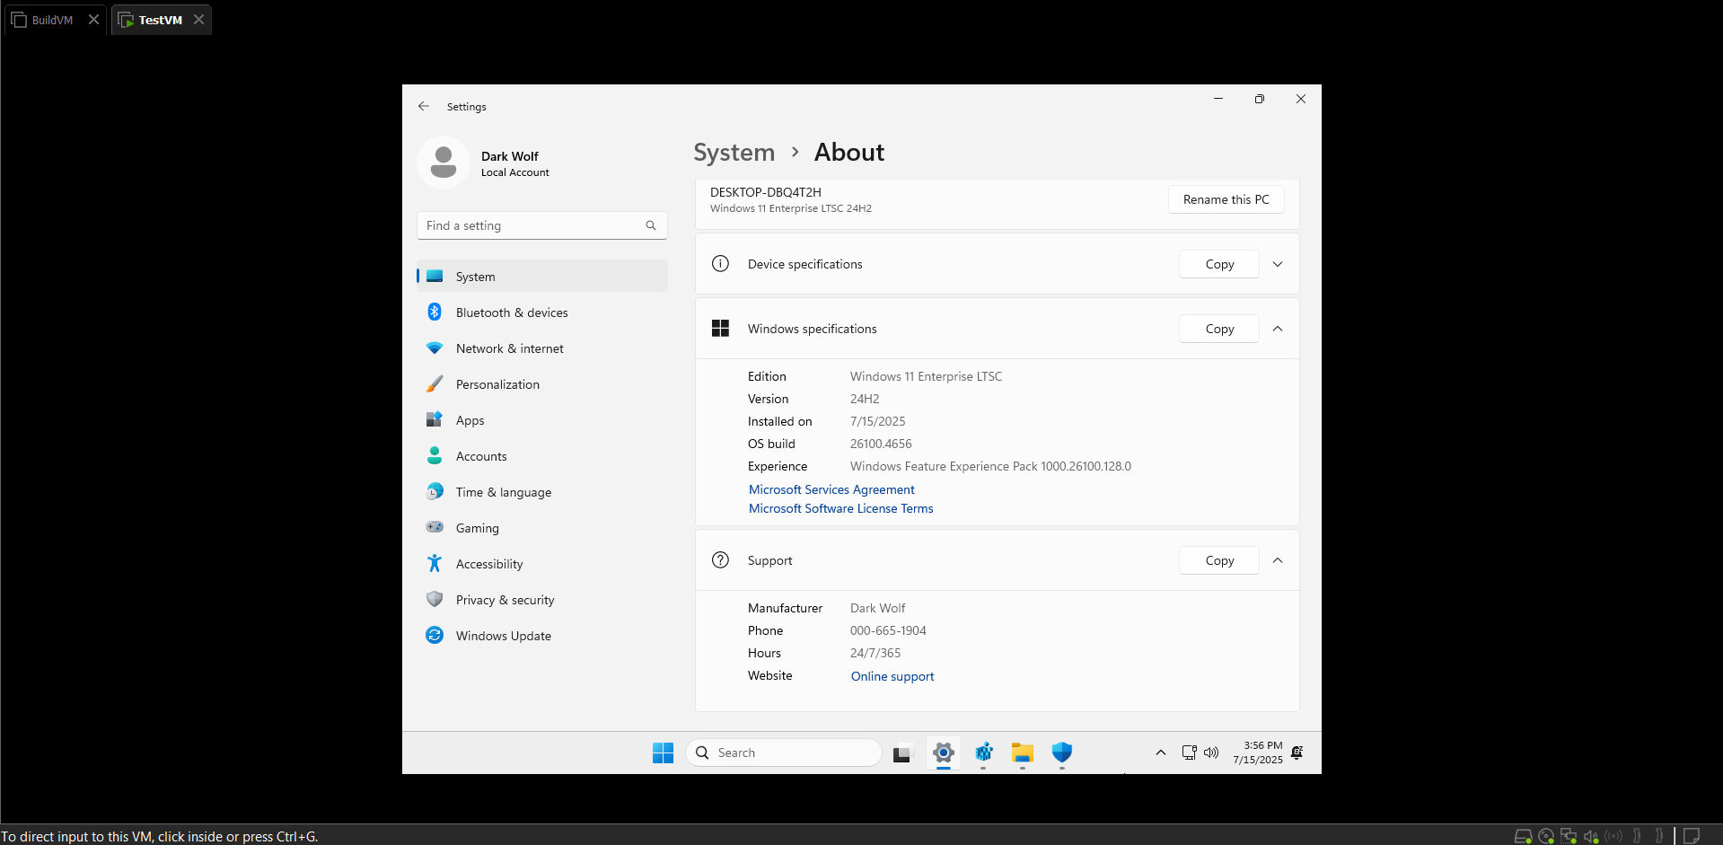Viewport: 1723px width, 845px height.
Task: Open the Registry Editor taskbar icon
Action: pyautogui.click(x=983, y=753)
